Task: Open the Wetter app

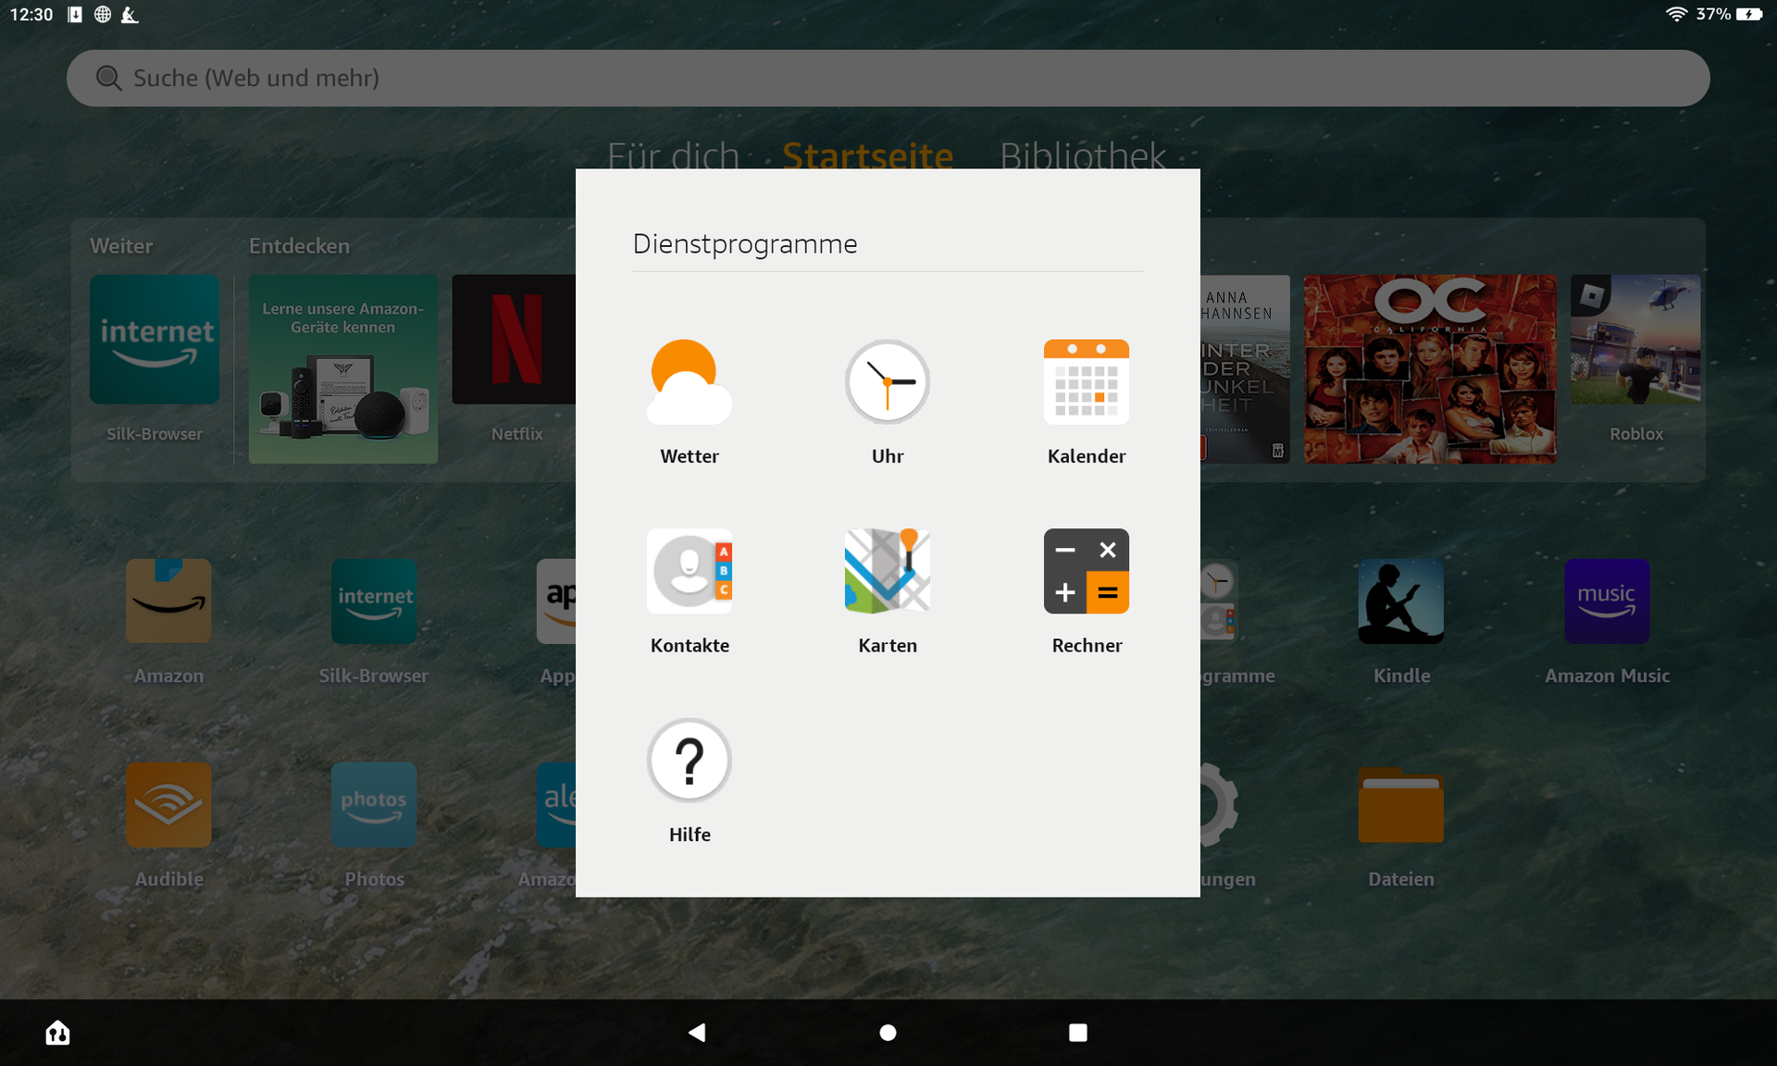Action: (689, 382)
